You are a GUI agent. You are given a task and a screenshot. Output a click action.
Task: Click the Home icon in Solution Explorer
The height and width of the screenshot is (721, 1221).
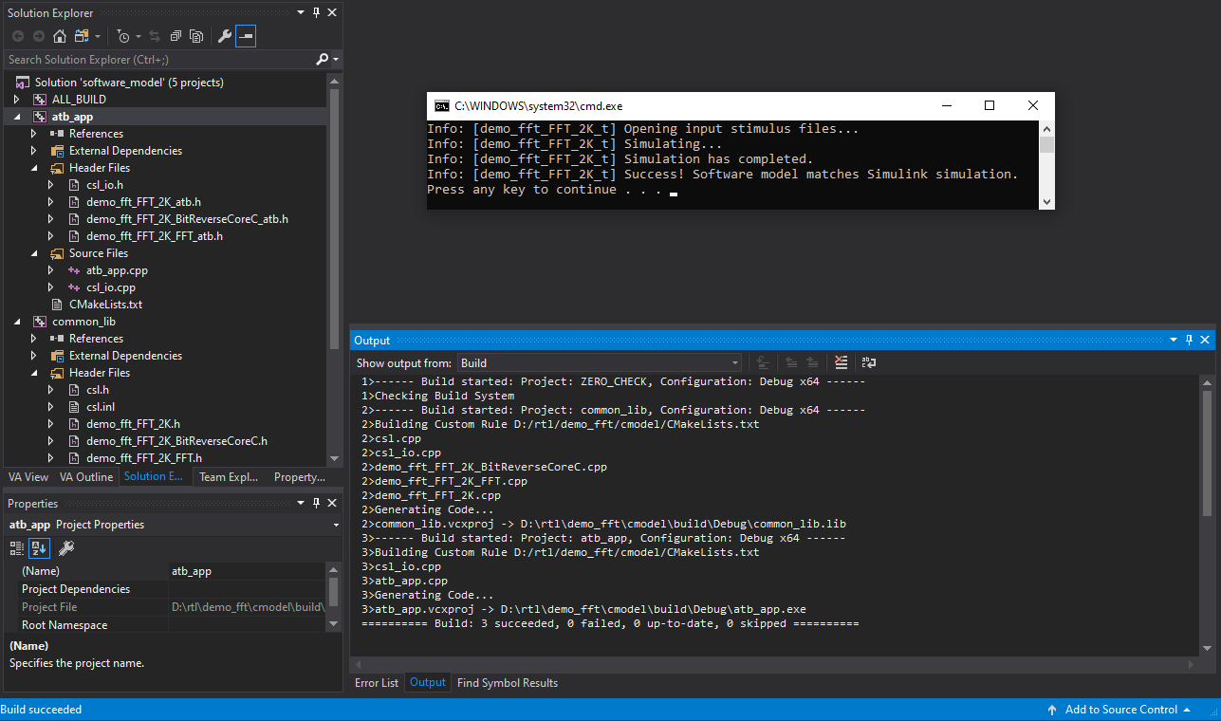click(59, 36)
